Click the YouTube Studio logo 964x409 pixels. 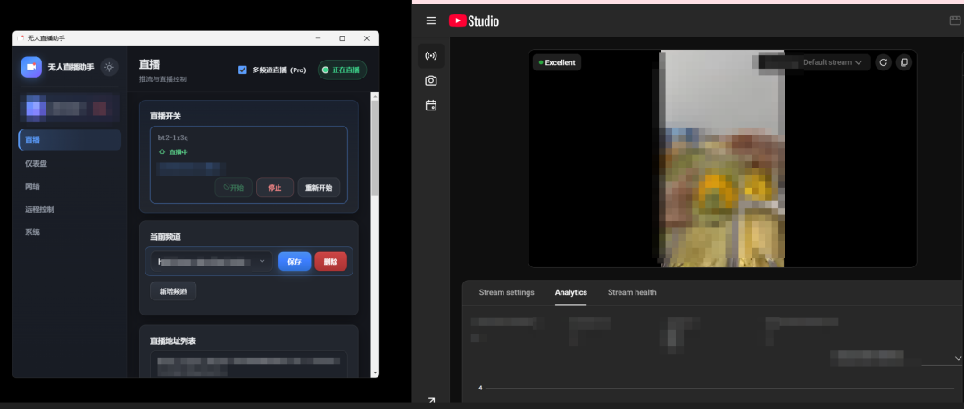(473, 20)
